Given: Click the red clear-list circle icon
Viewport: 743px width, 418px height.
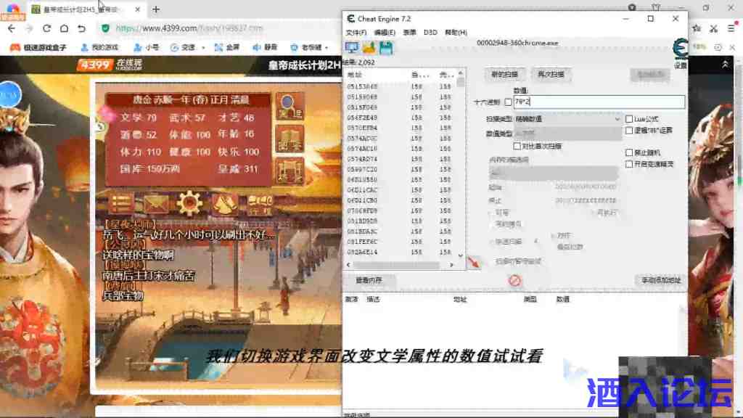Looking at the screenshot, I should click(x=514, y=280).
